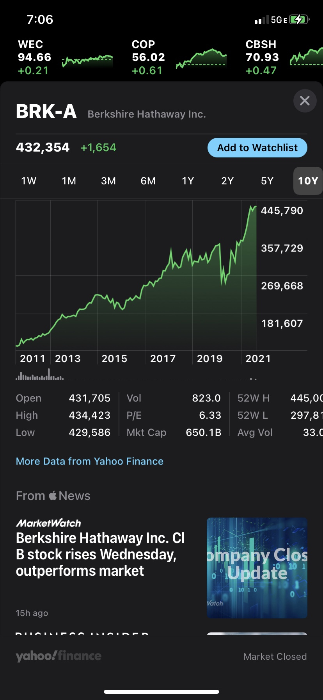323x700 pixels.
Task: Open the MarketWatch Berkshire Hathaway article headline
Action: tap(100, 554)
